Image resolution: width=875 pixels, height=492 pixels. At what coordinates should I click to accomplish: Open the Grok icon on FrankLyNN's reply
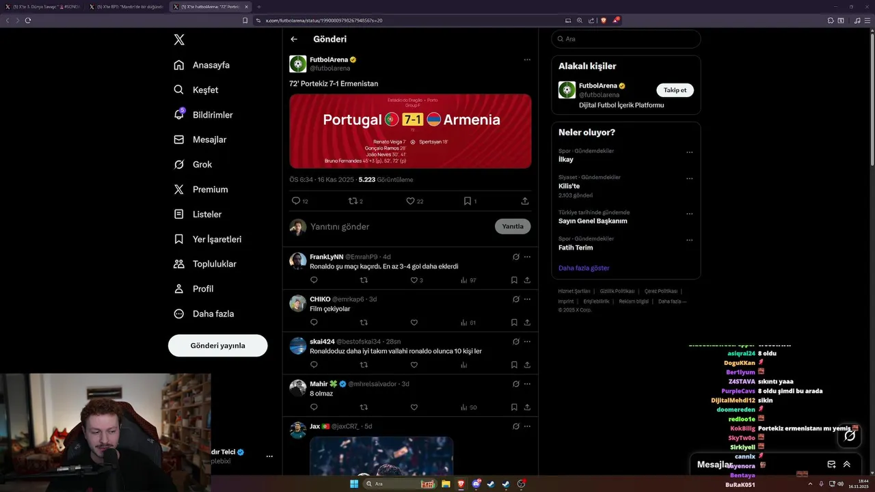click(516, 257)
